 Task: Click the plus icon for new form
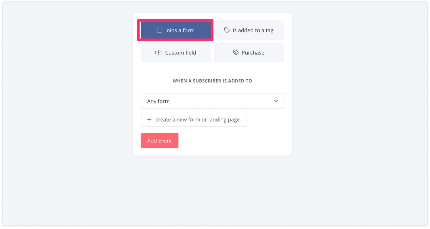[x=149, y=120]
